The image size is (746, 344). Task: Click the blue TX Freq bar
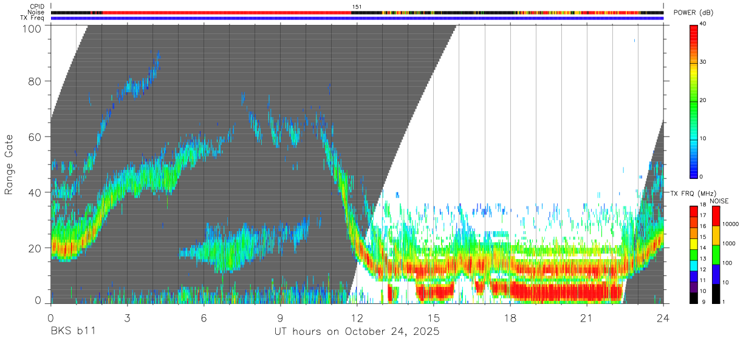tap(357, 18)
